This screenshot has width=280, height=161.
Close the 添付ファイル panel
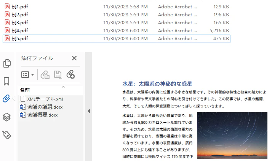point(74,58)
